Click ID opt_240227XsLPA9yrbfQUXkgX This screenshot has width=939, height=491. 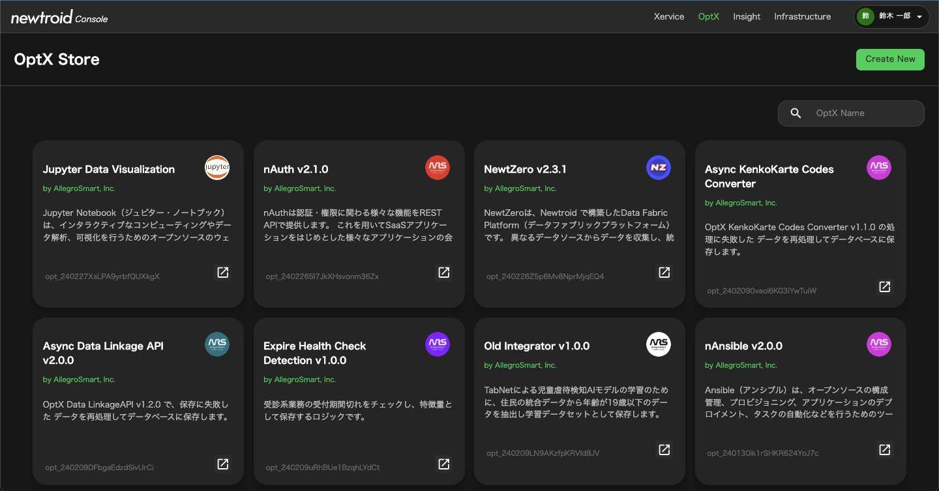pos(102,276)
